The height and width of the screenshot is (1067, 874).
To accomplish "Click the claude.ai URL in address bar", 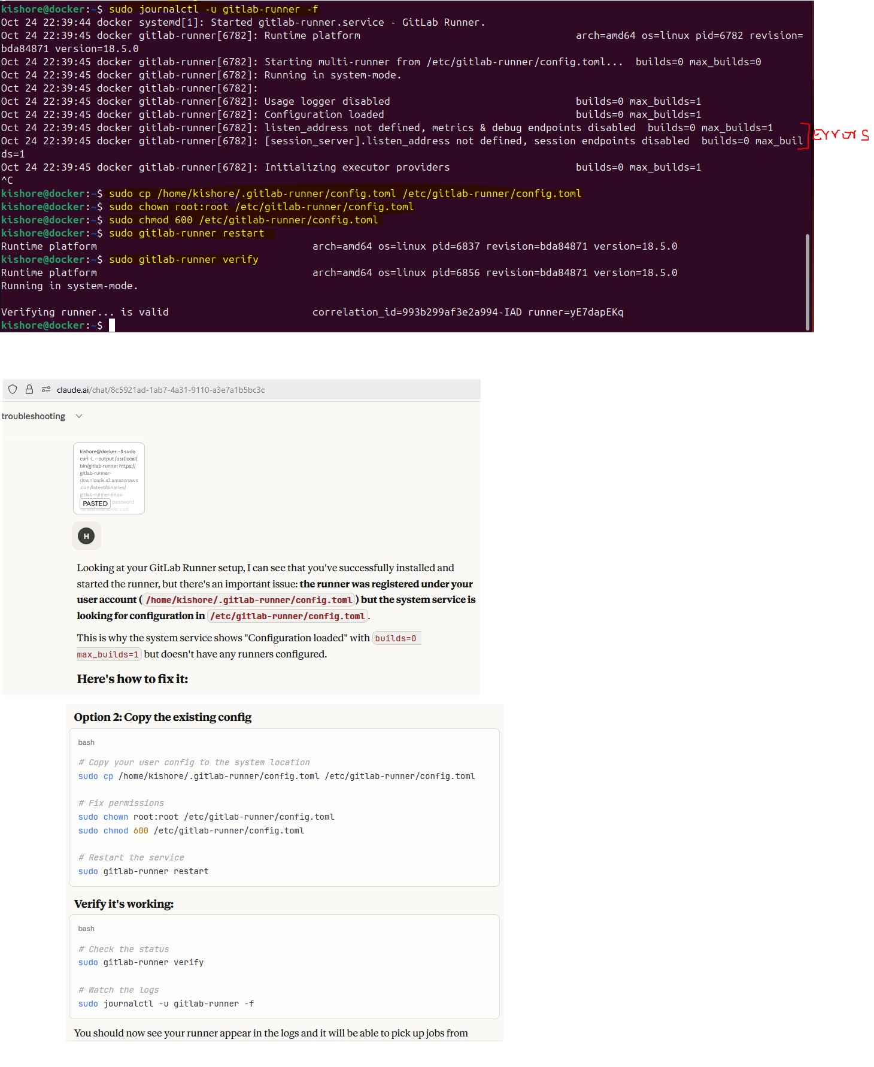I will pyautogui.click(x=160, y=390).
